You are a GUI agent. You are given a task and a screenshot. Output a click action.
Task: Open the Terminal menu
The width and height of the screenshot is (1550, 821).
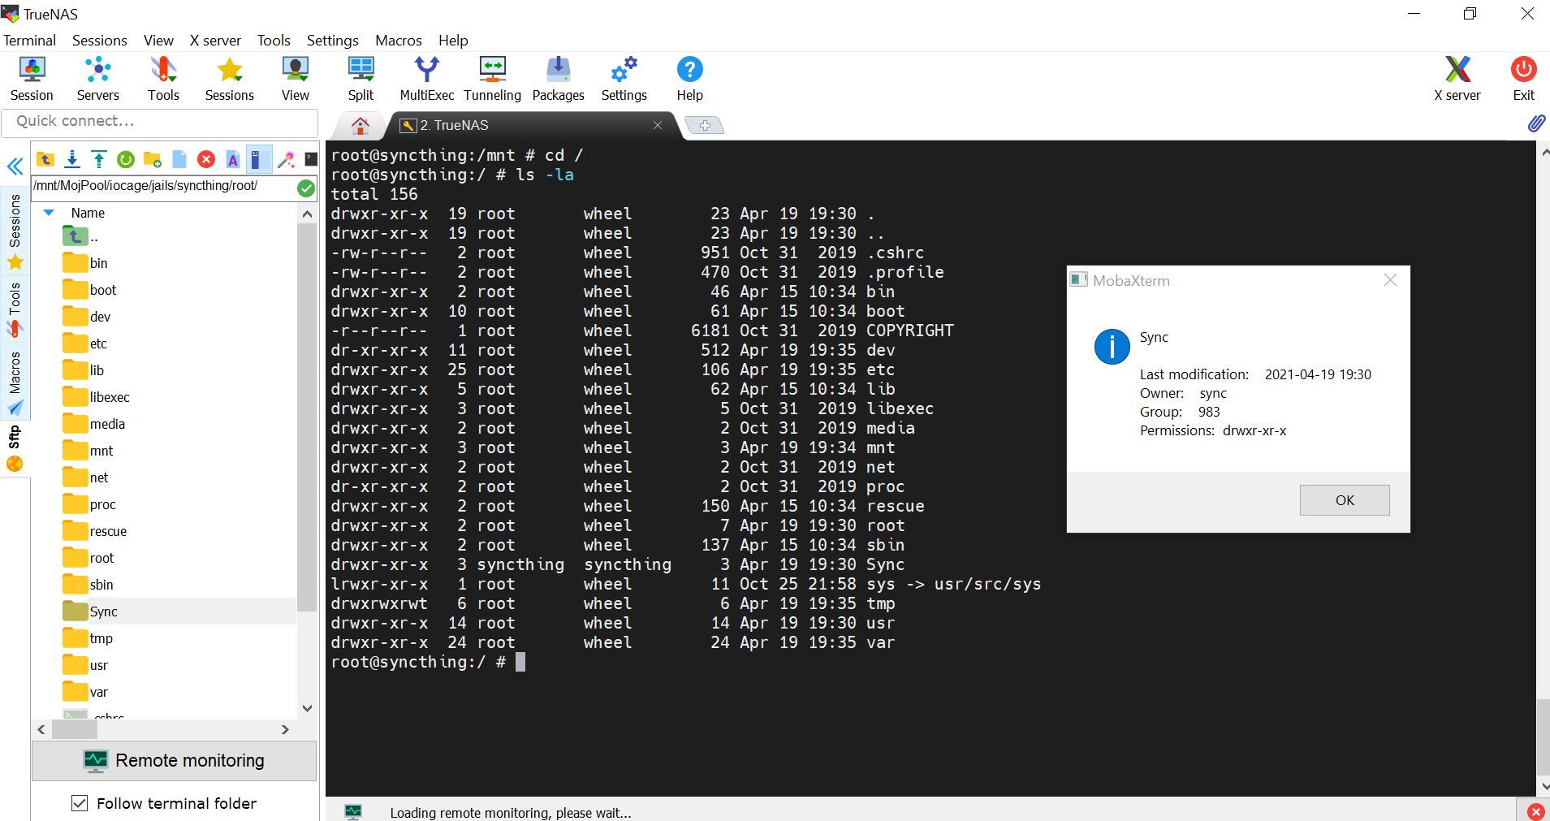tap(29, 41)
